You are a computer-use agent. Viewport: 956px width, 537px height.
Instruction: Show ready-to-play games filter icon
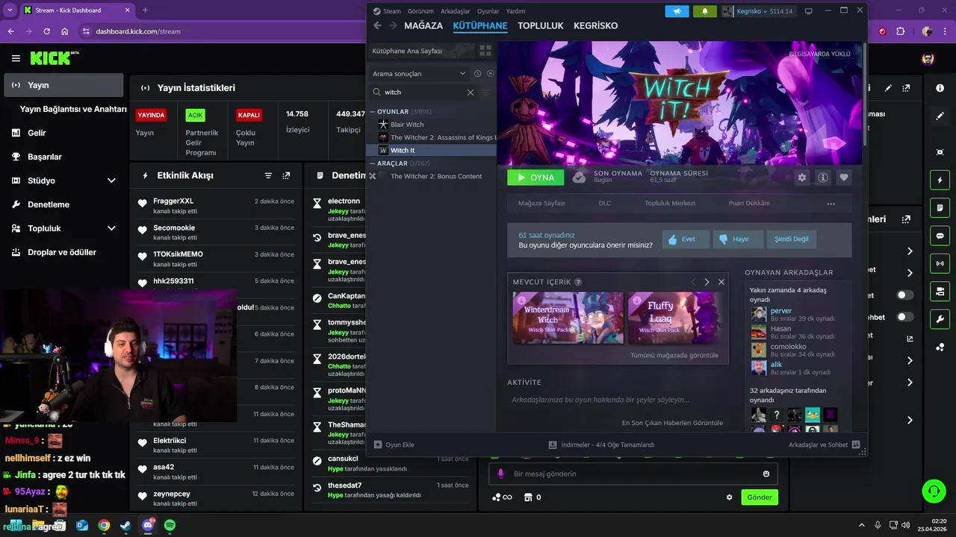[x=490, y=73]
